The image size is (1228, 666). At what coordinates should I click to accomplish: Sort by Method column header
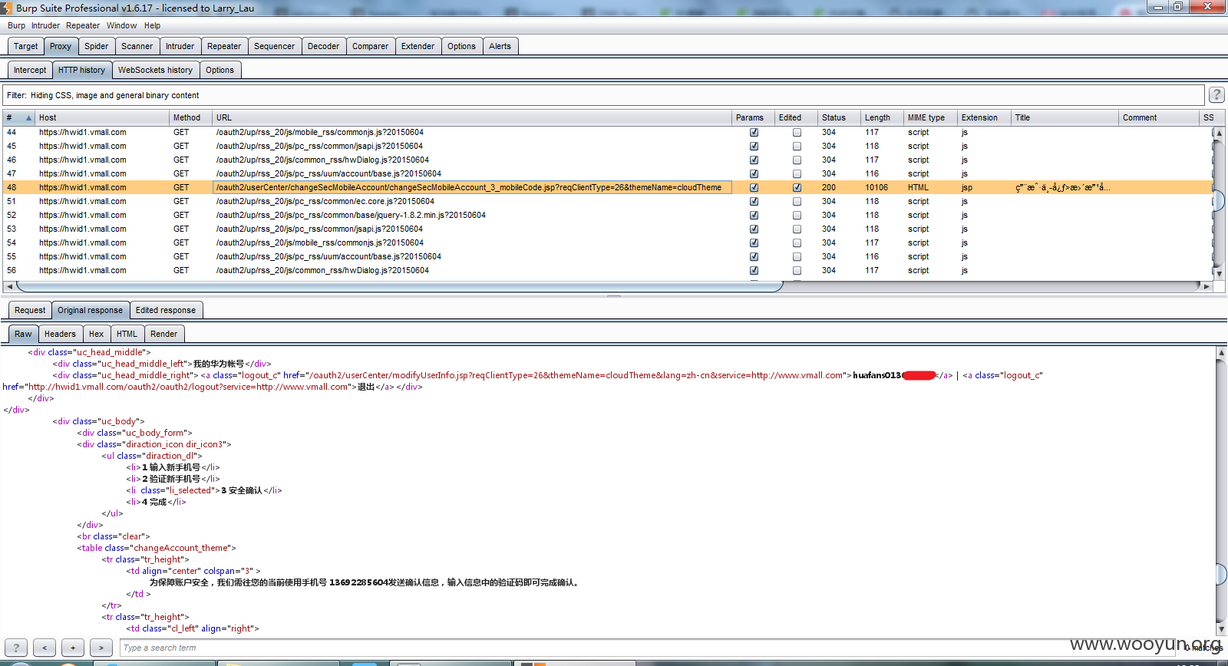(x=190, y=117)
